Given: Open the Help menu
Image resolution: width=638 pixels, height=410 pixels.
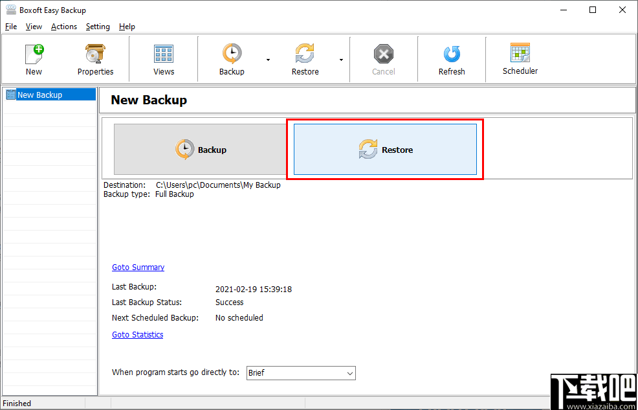Looking at the screenshot, I should (127, 27).
